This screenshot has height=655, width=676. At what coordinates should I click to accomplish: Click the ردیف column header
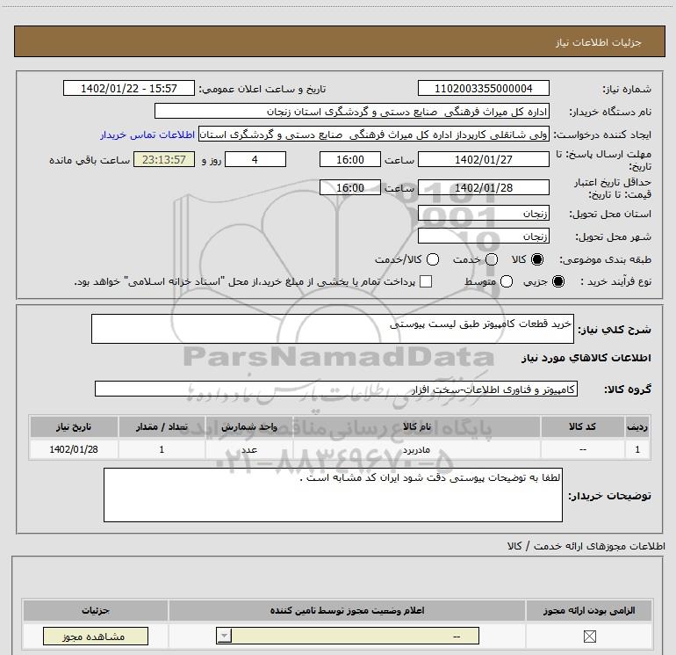tap(637, 426)
